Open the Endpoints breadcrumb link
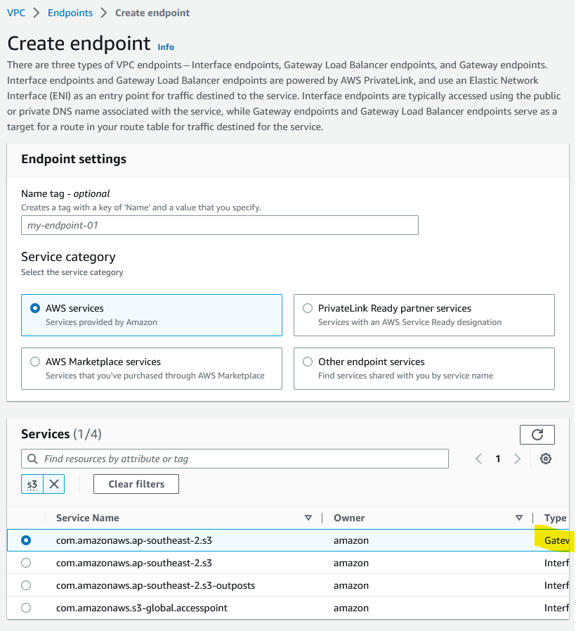576x631 pixels. [x=70, y=12]
